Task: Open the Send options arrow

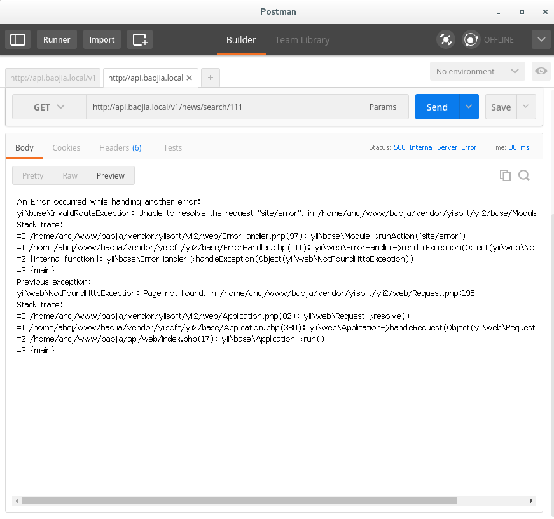Action: (469, 107)
